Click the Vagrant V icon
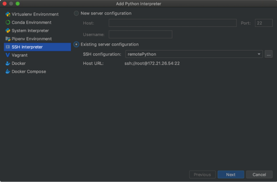The width and height of the screenshot is (277, 182). [8, 55]
